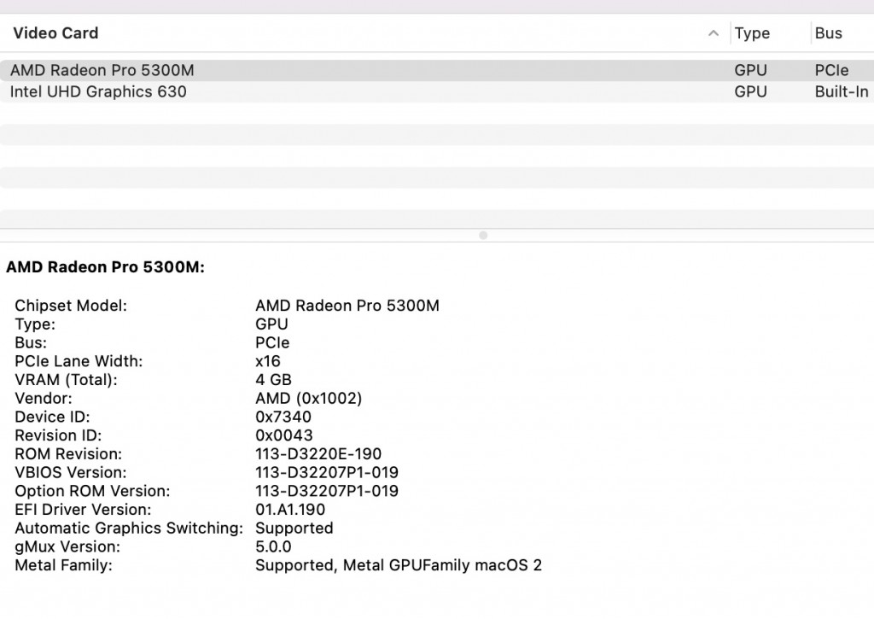Click the gMux Version label
This screenshot has height=619, width=874.
(67, 546)
